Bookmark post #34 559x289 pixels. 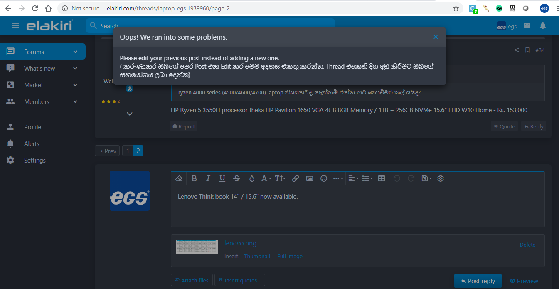click(x=527, y=50)
